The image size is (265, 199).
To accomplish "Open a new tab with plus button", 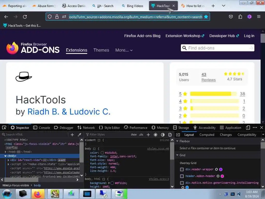I will pyautogui.click(x=213, y=6).
